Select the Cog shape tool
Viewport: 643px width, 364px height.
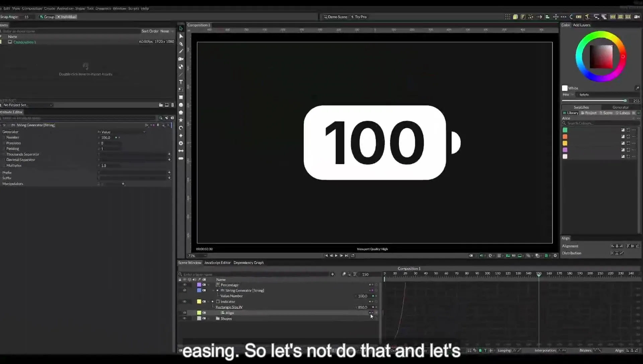tap(181, 143)
